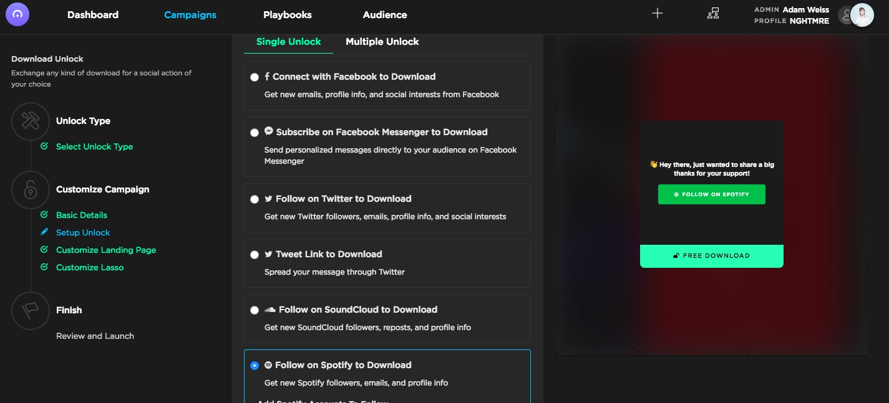This screenshot has height=403, width=889.
Task: Click the Customize Campaign section title
Action: 102,189
